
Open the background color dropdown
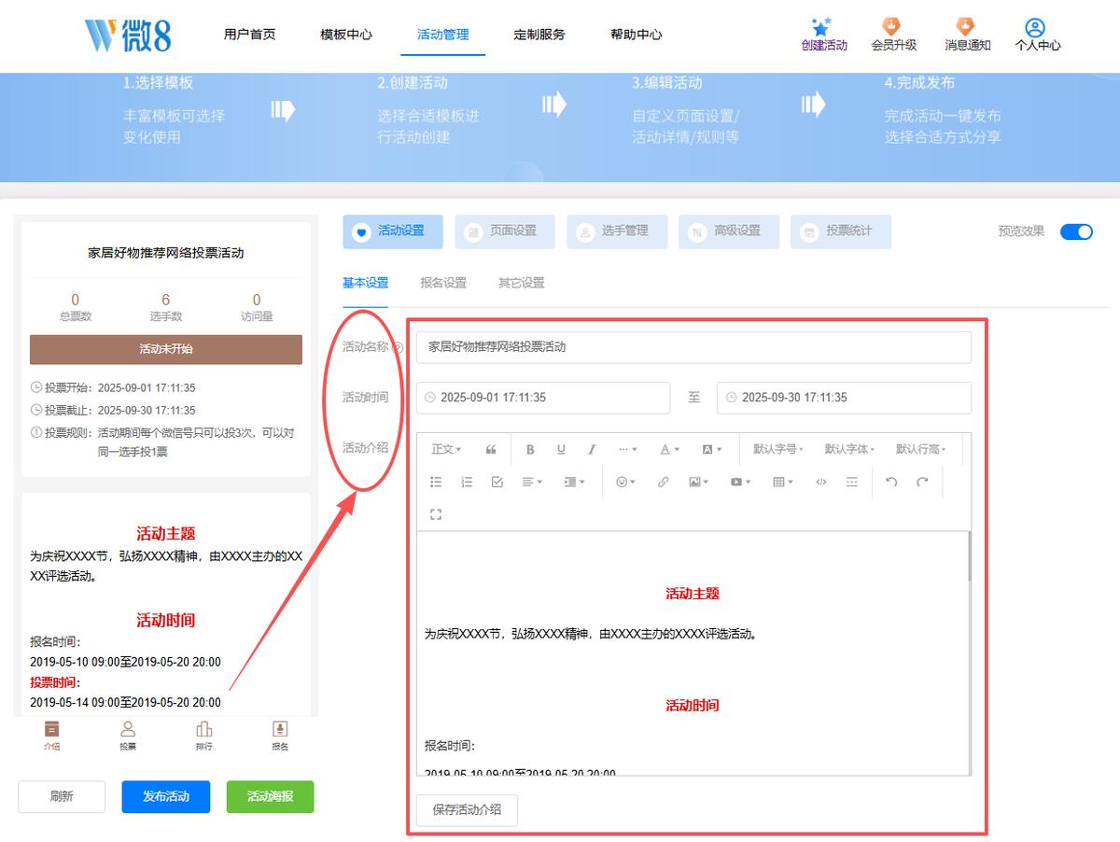click(x=711, y=449)
